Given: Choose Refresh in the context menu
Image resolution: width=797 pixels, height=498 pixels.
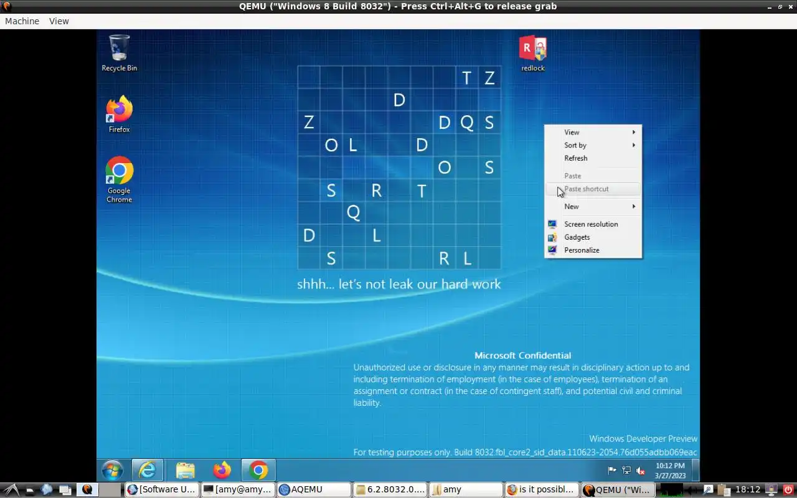Looking at the screenshot, I should point(593,158).
